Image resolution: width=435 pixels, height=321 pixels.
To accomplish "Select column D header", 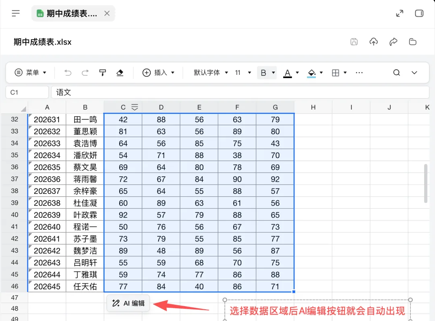I will point(161,107).
